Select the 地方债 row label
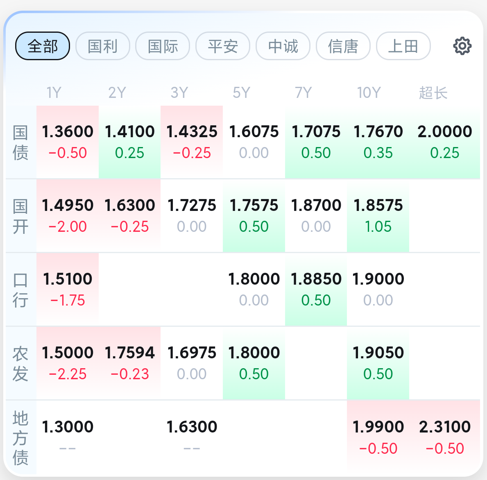Viewport: 487px width, 480px height. 20,438
